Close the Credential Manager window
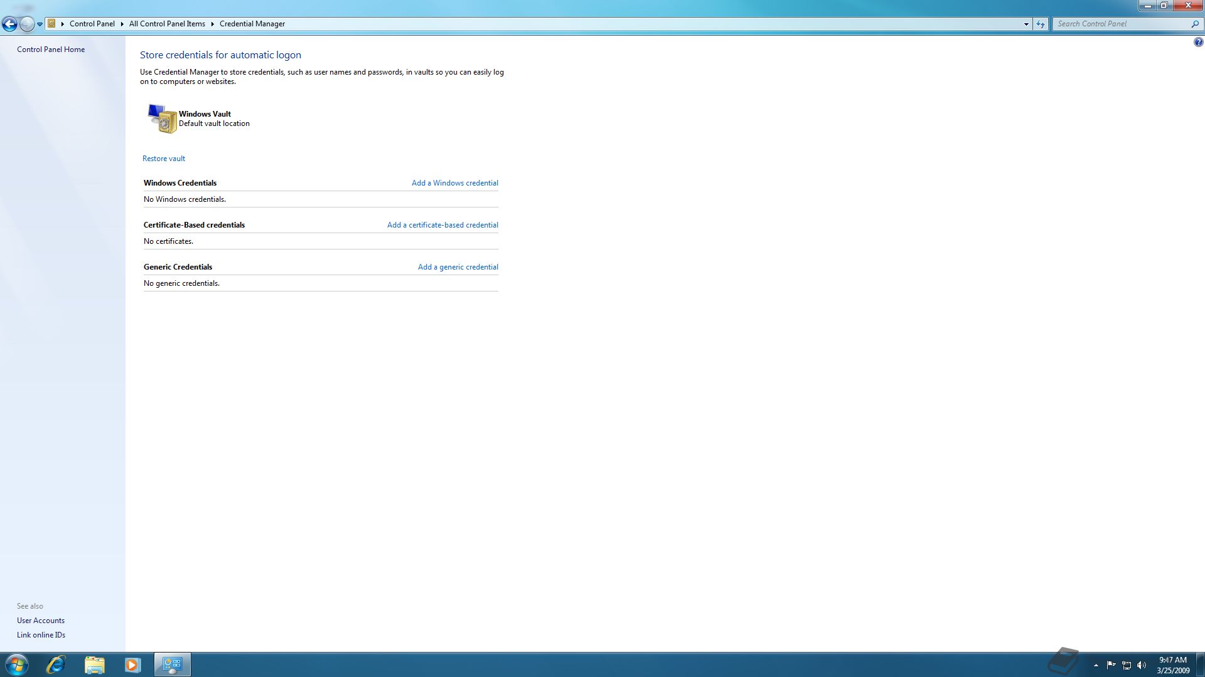 pyautogui.click(x=1187, y=6)
